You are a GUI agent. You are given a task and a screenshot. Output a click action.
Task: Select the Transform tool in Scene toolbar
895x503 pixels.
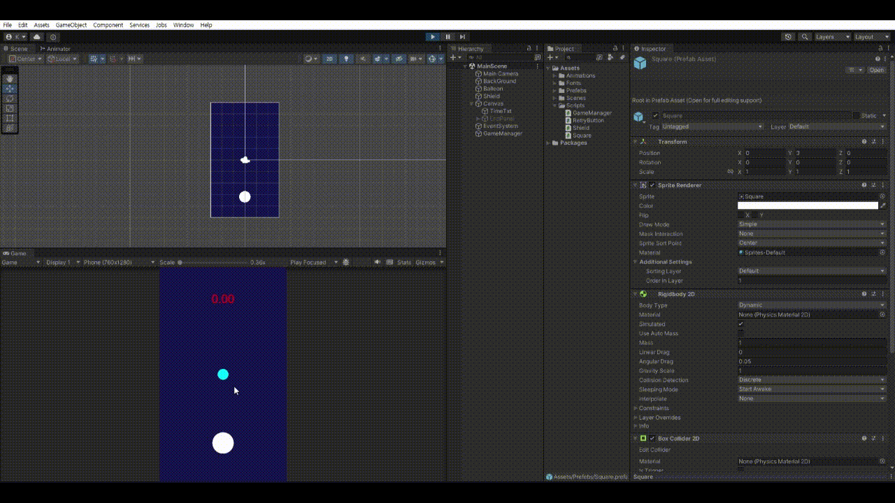tap(10, 128)
